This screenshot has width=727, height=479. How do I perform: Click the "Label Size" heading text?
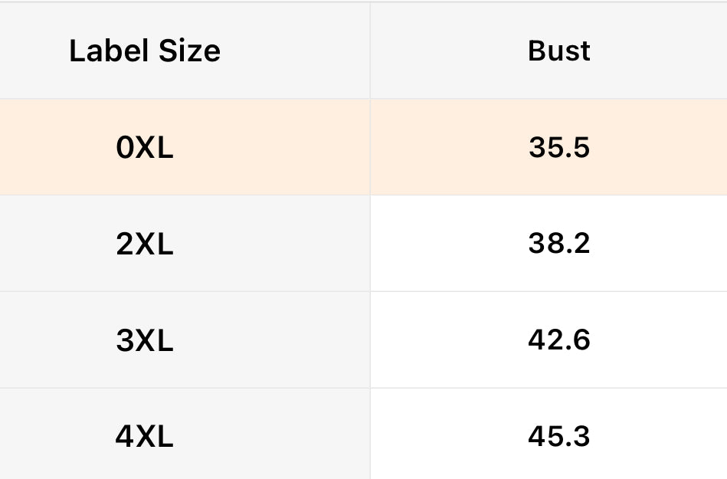point(145,51)
